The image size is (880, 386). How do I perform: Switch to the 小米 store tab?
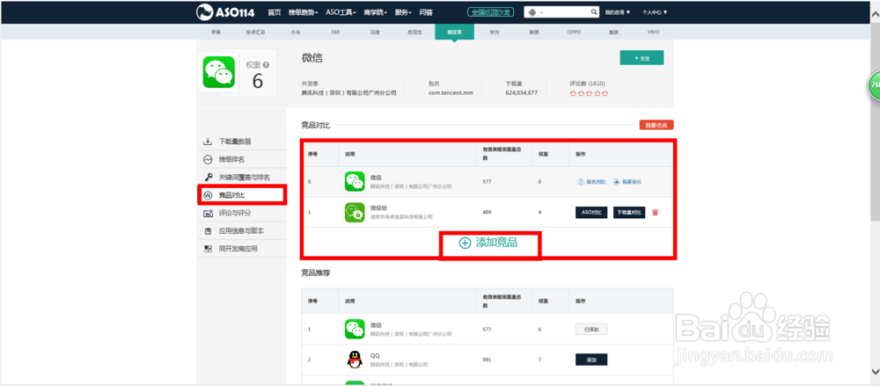tap(295, 33)
